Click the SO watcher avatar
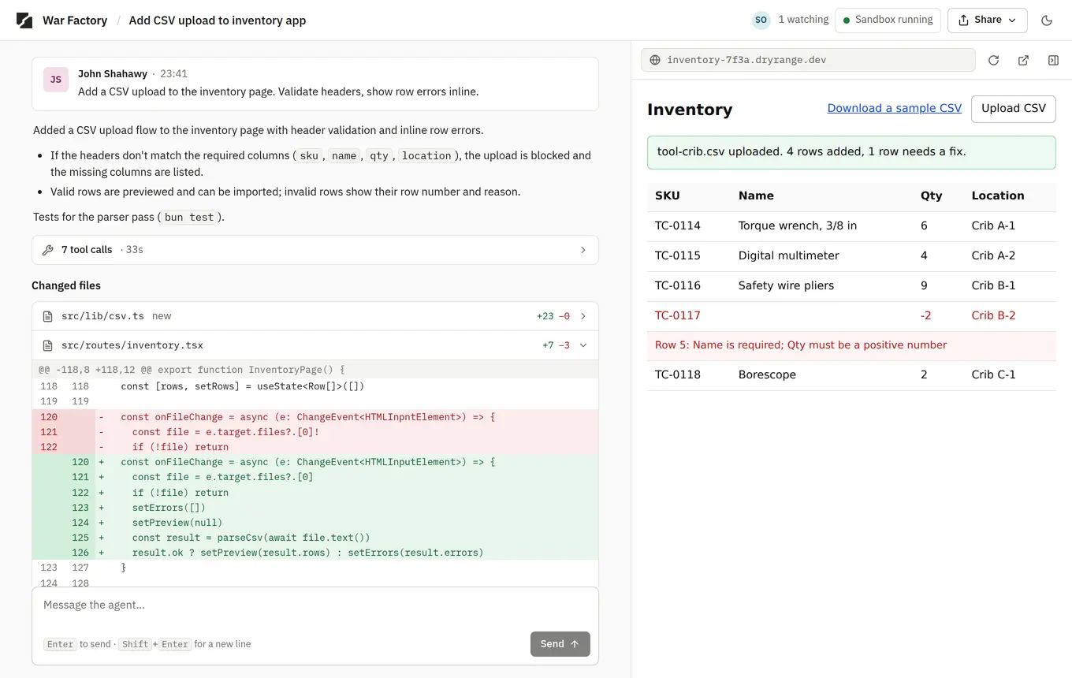 (x=761, y=20)
